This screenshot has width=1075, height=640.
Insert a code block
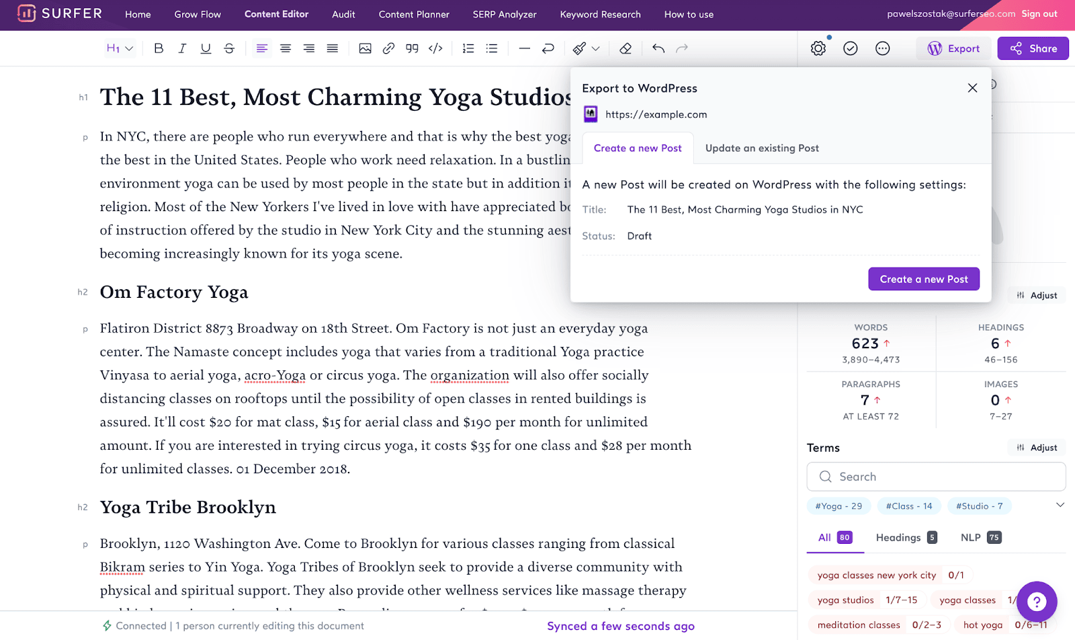[x=435, y=48]
